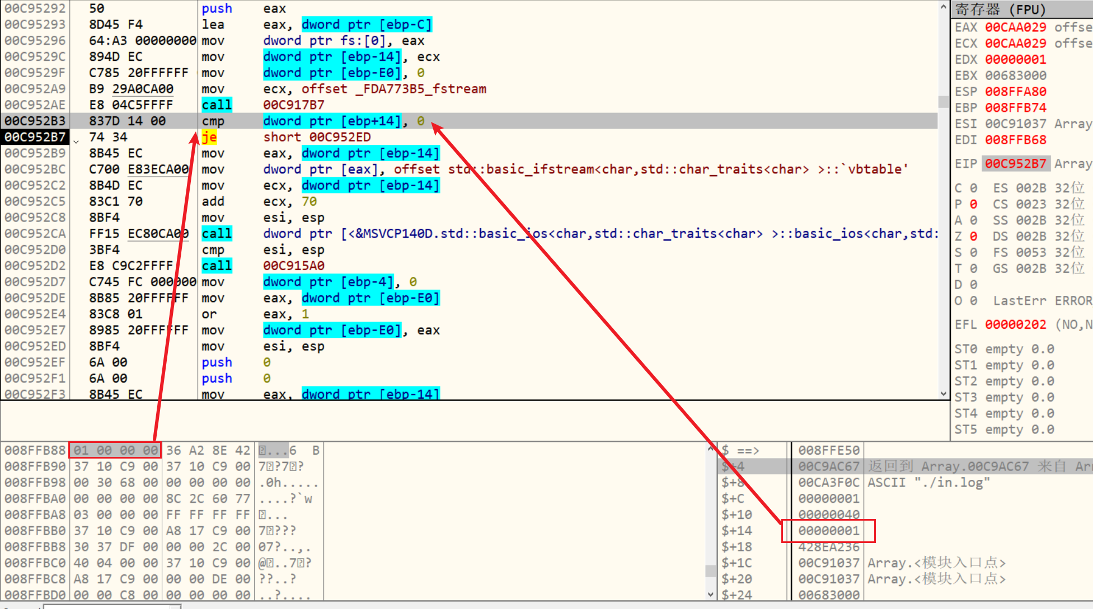1093x609 pixels.
Task: Select the ESI register value 00C91037
Action: click(1015, 124)
